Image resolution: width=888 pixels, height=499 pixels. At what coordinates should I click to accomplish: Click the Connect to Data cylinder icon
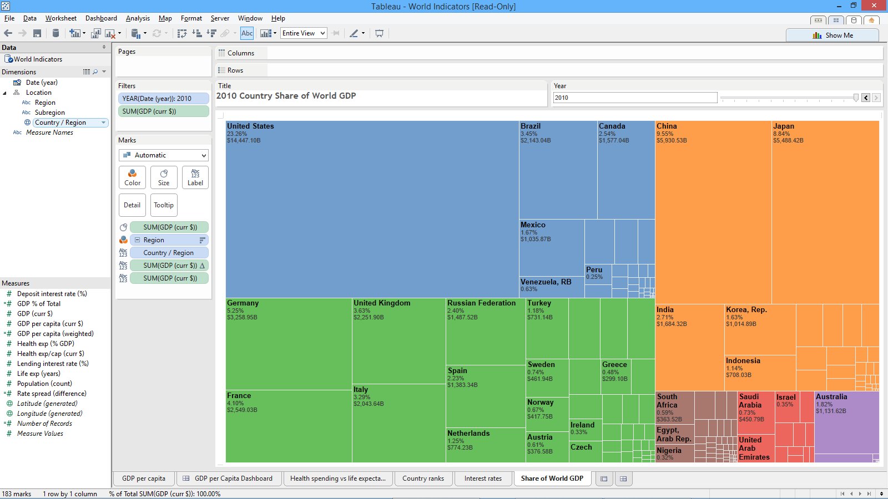pos(56,33)
